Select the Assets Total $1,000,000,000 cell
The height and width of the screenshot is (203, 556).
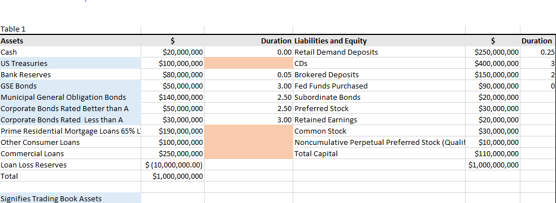[x=173, y=176]
